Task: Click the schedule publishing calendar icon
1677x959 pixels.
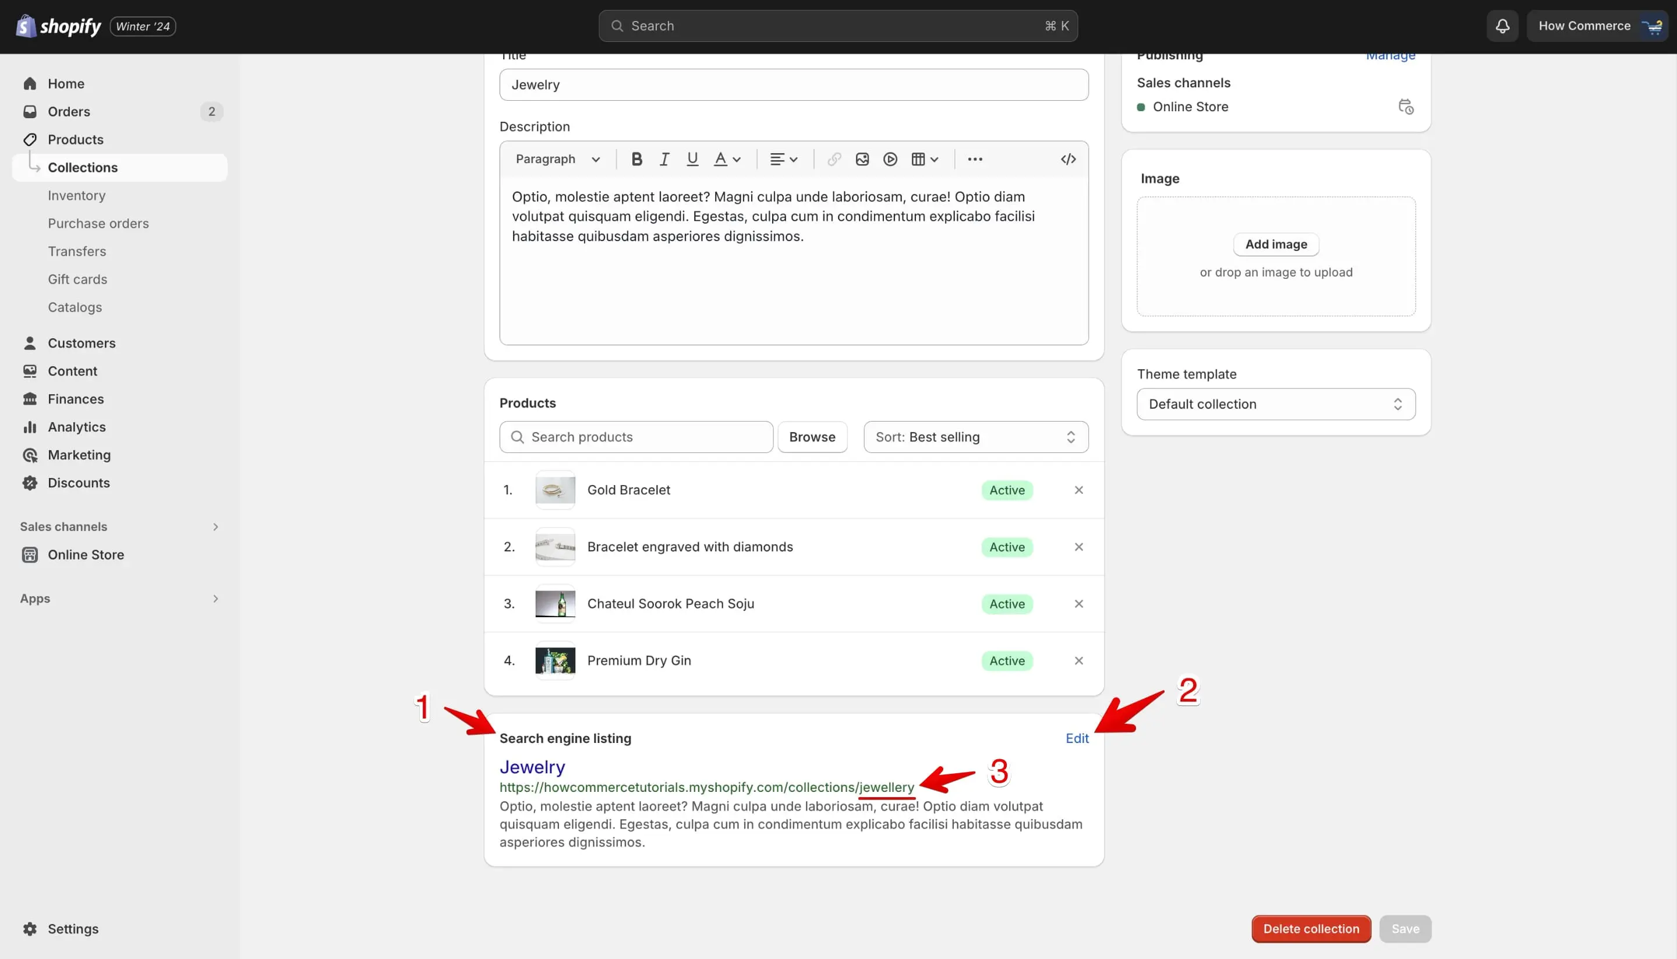Action: point(1406,107)
